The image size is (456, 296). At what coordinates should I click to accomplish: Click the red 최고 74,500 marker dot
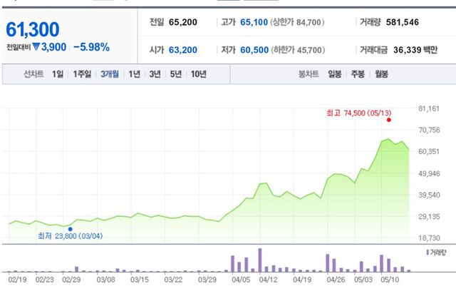[388, 120]
